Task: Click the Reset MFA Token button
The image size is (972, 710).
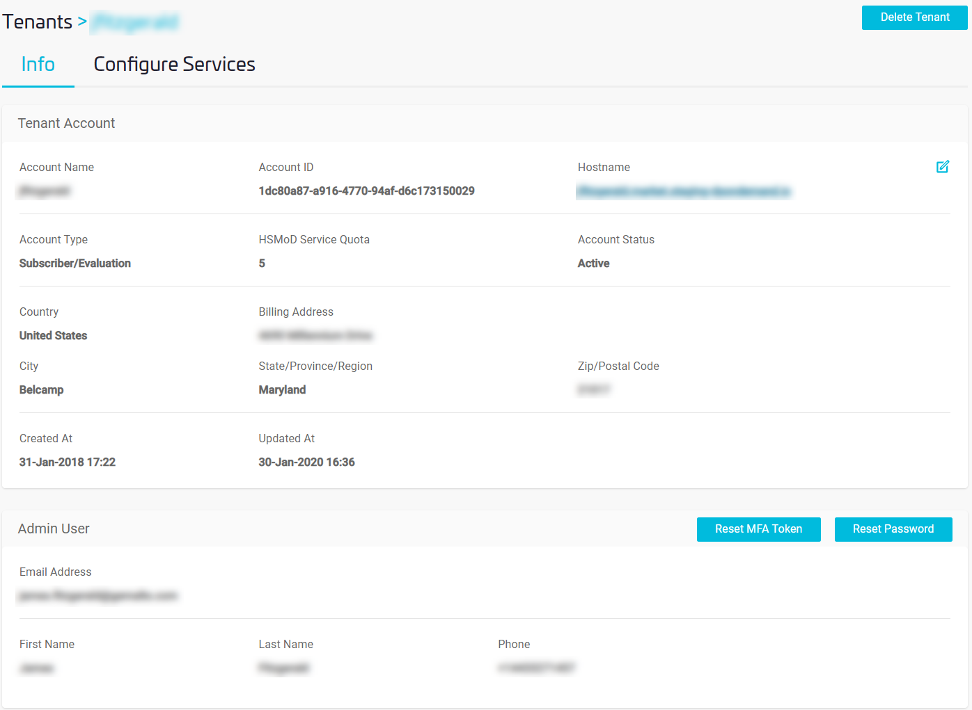Action: (x=758, y=529)
